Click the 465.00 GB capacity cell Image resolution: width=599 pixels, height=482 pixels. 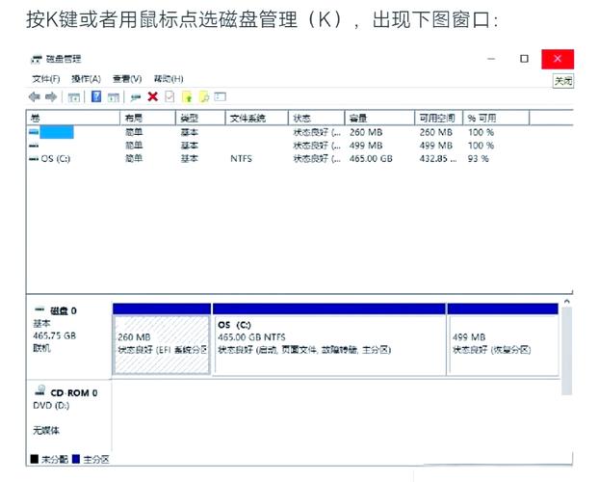tap(371, 158)
